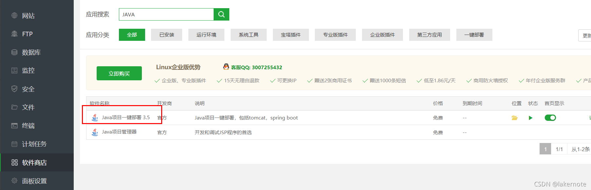Open the 数据库 sidebar menu item

37,52
